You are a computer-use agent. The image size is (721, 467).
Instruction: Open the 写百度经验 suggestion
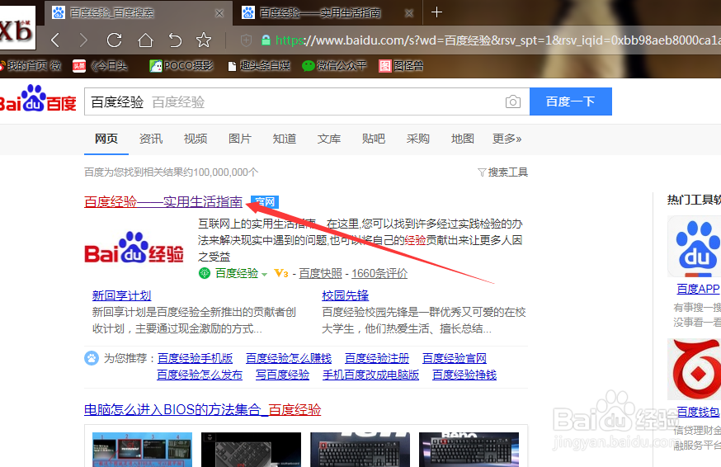[x=282, y=375]
